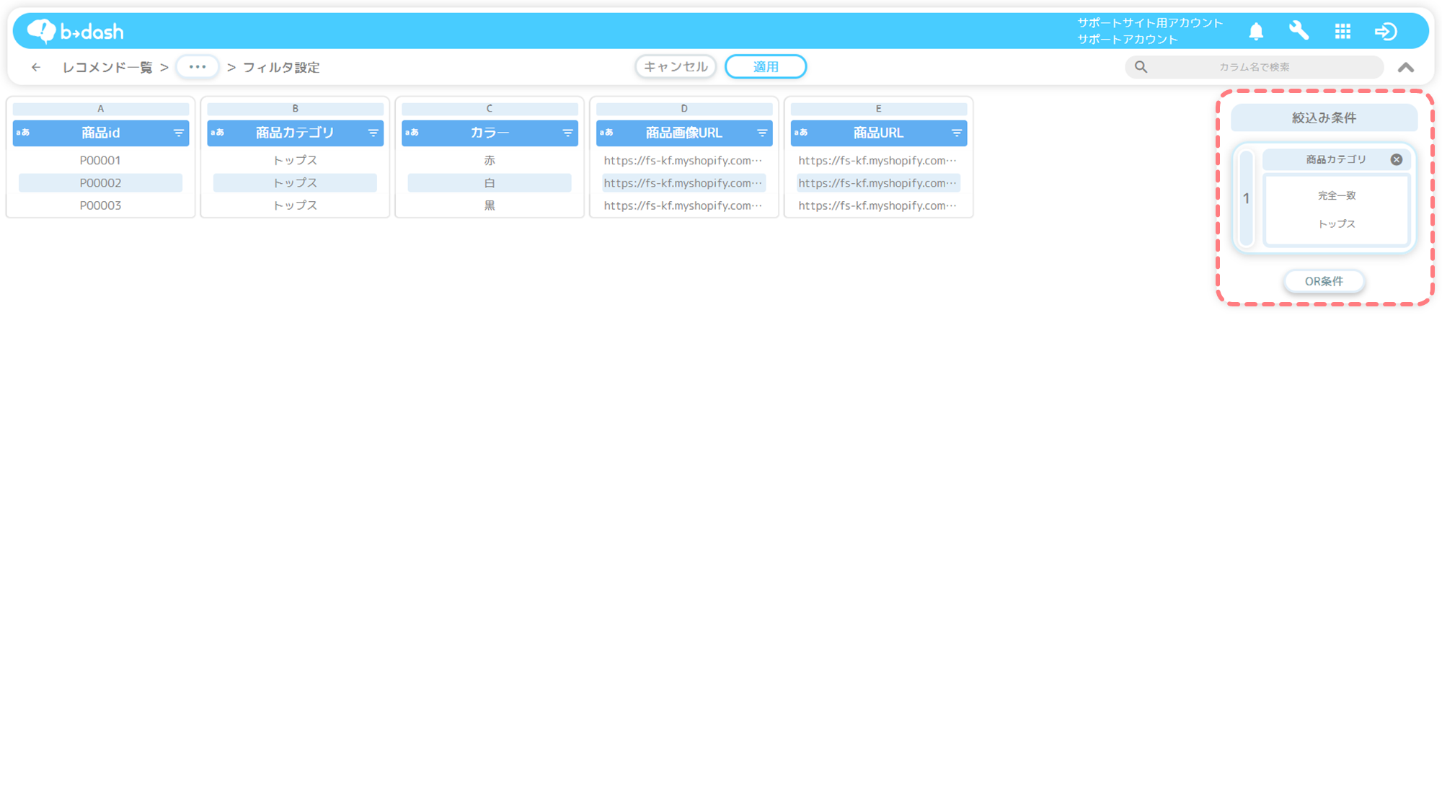This screenshot has width=1442, height=811.
Task: Click the text type icon on 商品画像URL
Action: coord(606,133)
